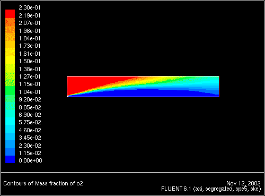This screenshot has width=265, height=196.
Task: Click the 8.05e-02 legend label
Action: click(x=30, y=107)
